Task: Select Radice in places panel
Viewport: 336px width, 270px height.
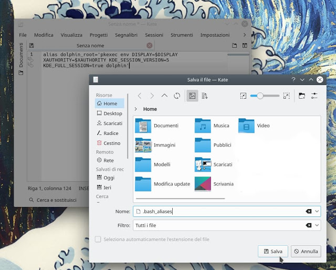Action: pos(110,133)
